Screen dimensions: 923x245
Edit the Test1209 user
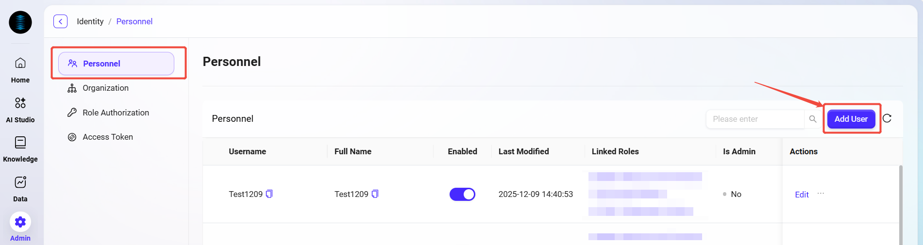802,195
